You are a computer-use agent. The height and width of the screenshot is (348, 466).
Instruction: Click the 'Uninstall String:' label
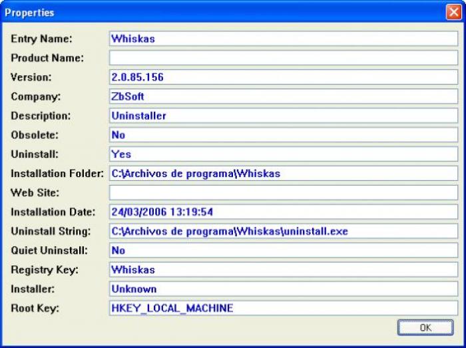point(51,232)
